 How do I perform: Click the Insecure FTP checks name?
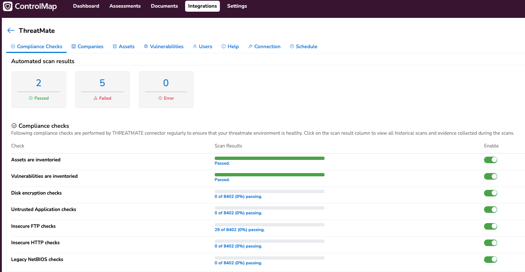tap(33, 226)
